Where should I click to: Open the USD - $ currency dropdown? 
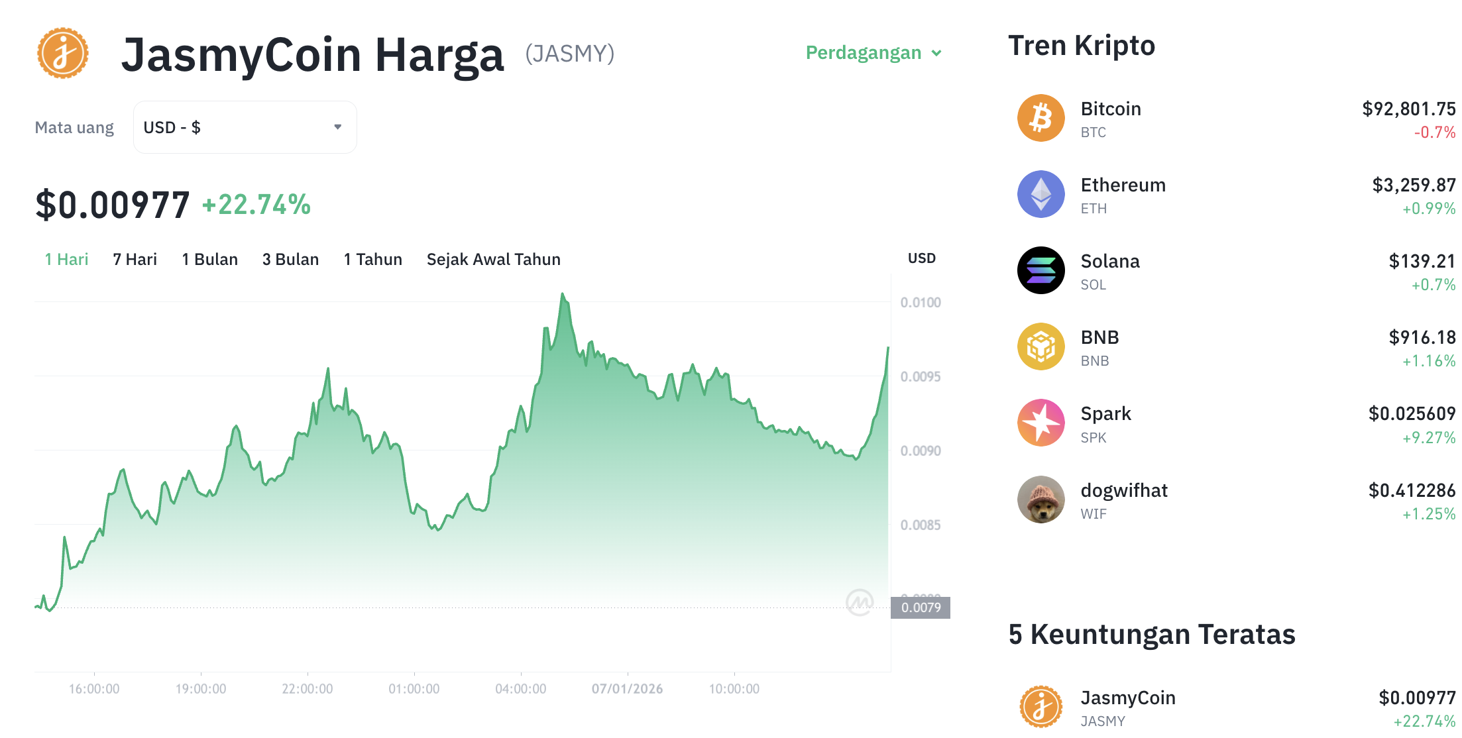(244, 127)
